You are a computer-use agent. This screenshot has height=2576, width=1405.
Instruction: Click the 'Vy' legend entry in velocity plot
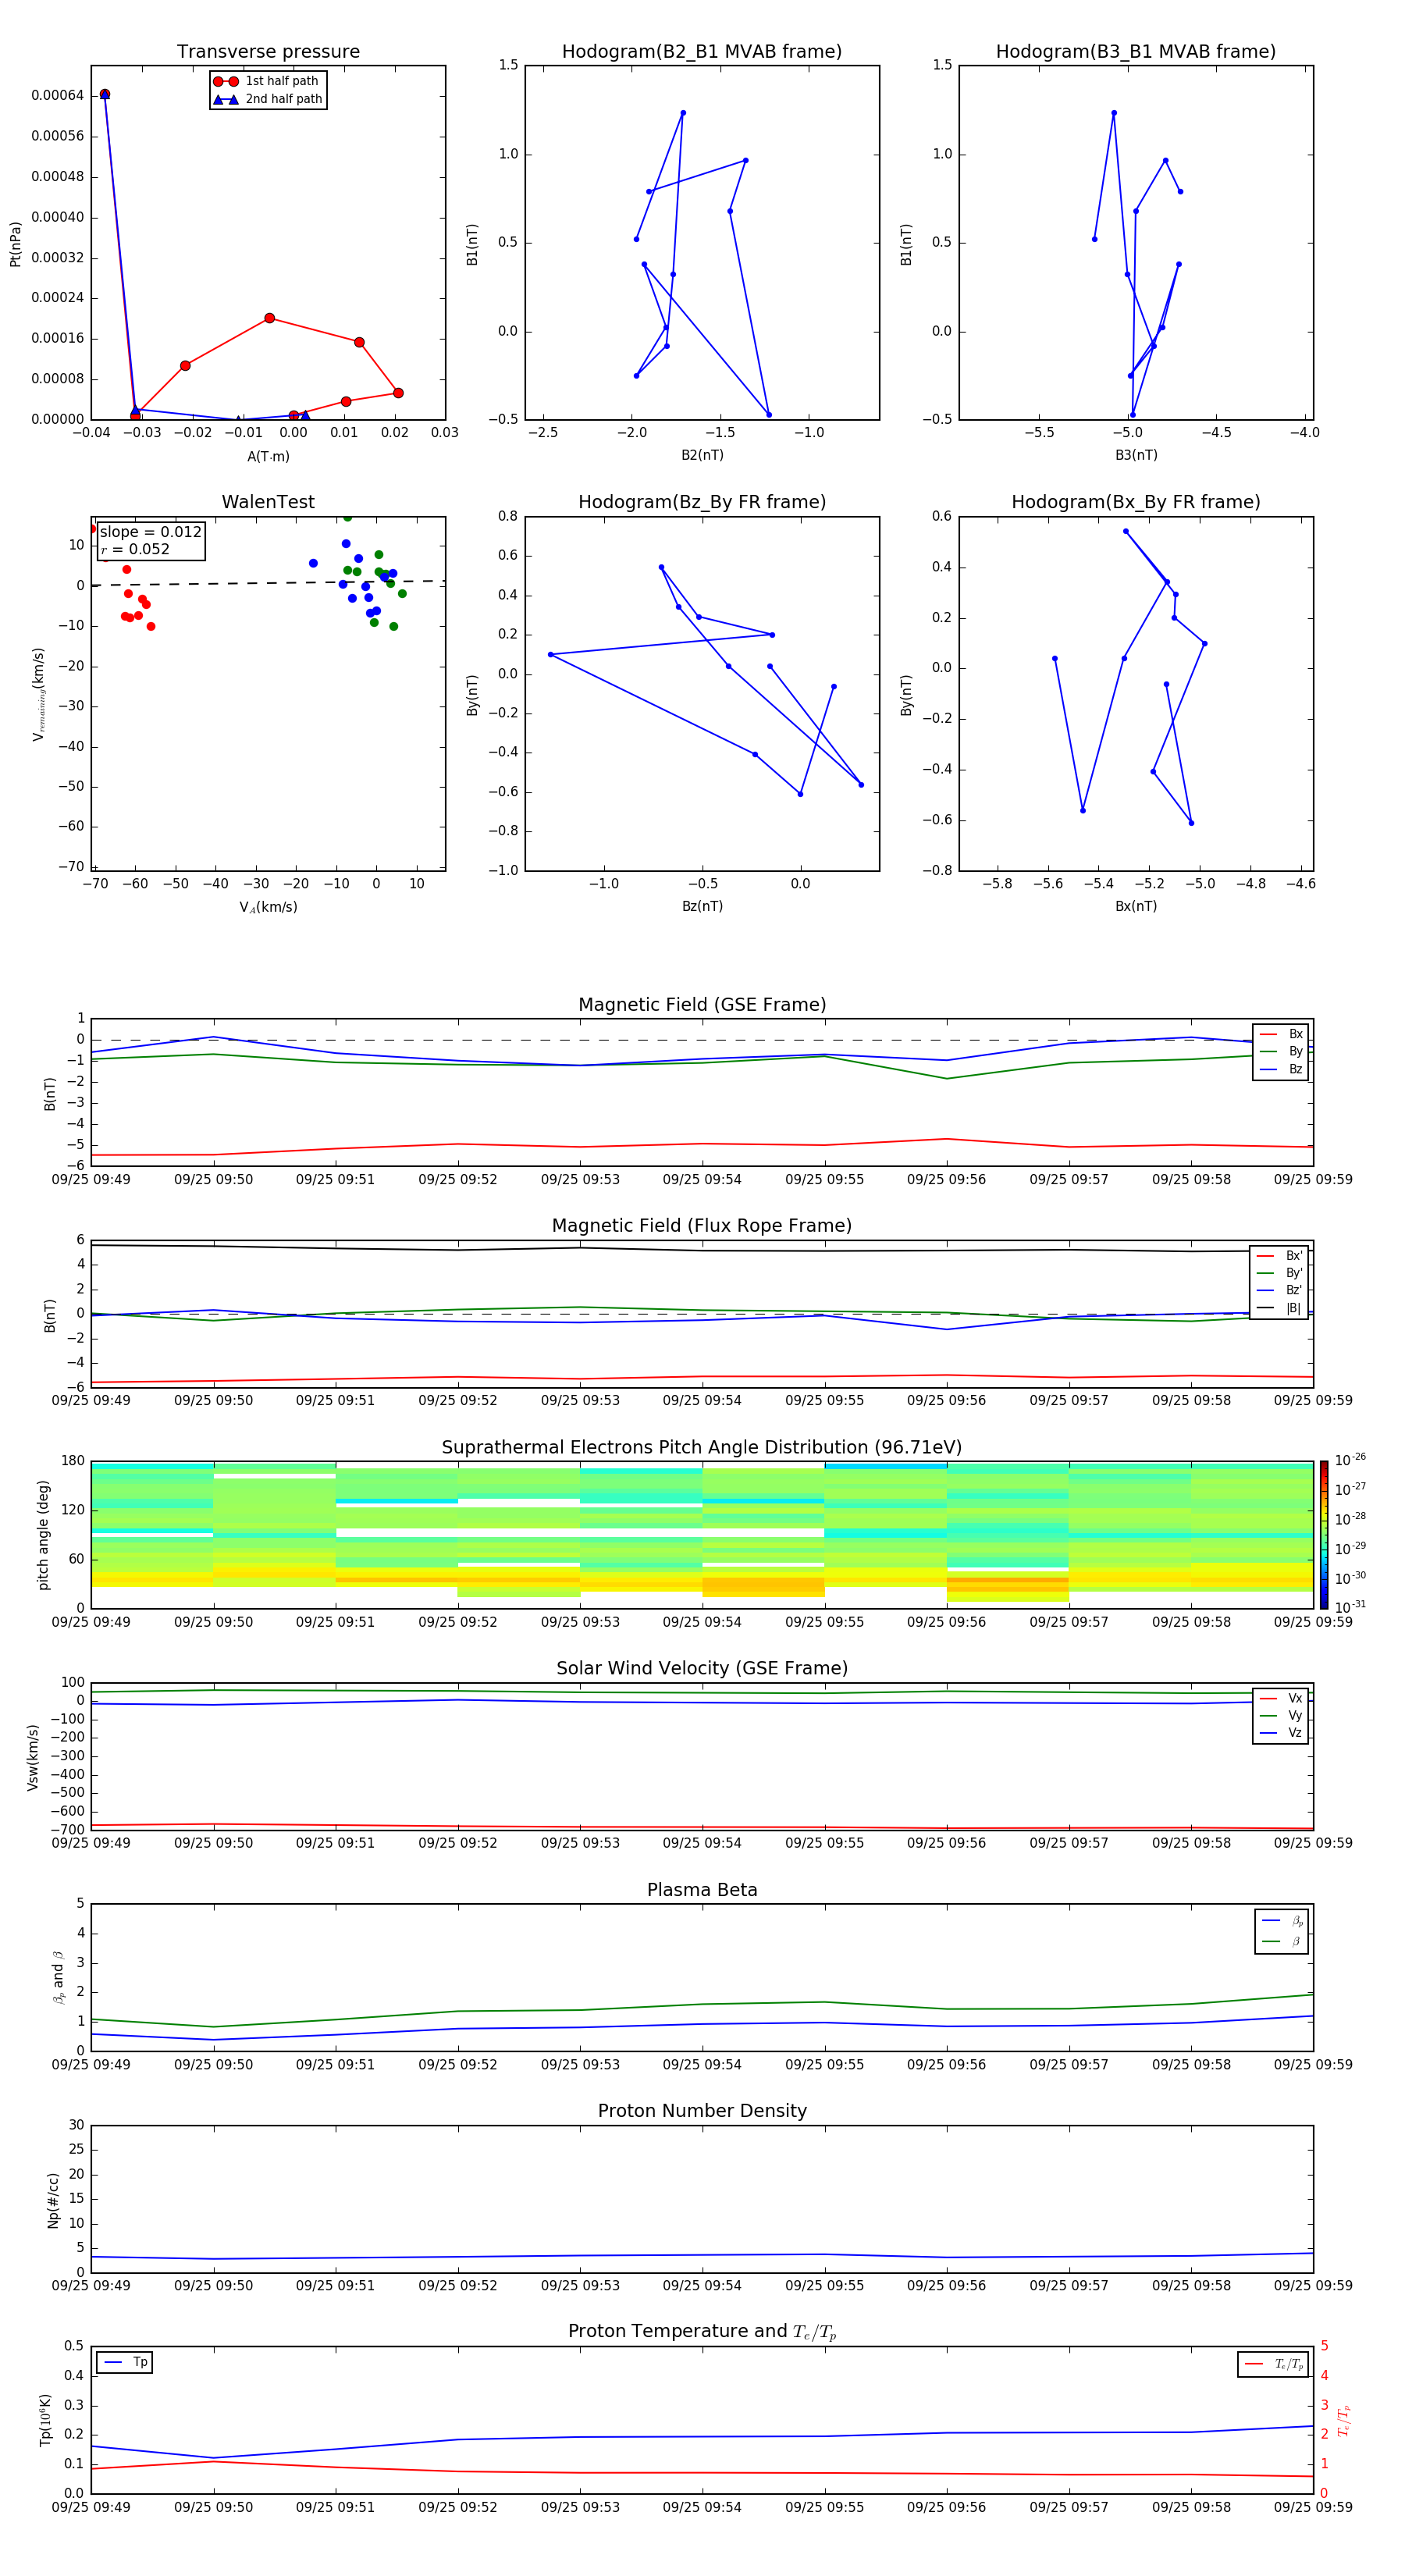click(x=1281, y=1716)
